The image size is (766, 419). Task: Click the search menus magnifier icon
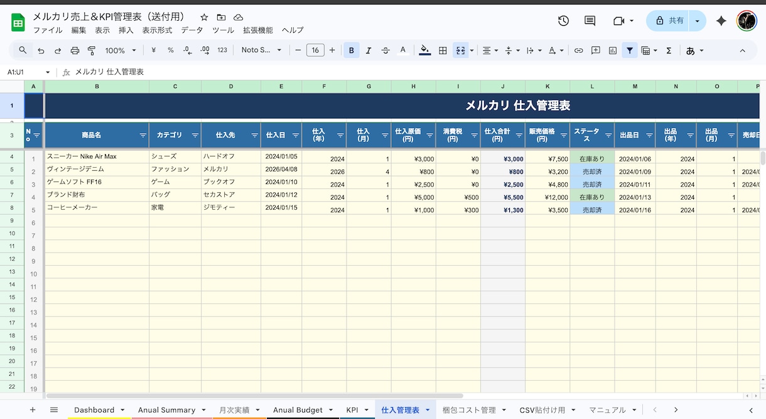(23, 50)
